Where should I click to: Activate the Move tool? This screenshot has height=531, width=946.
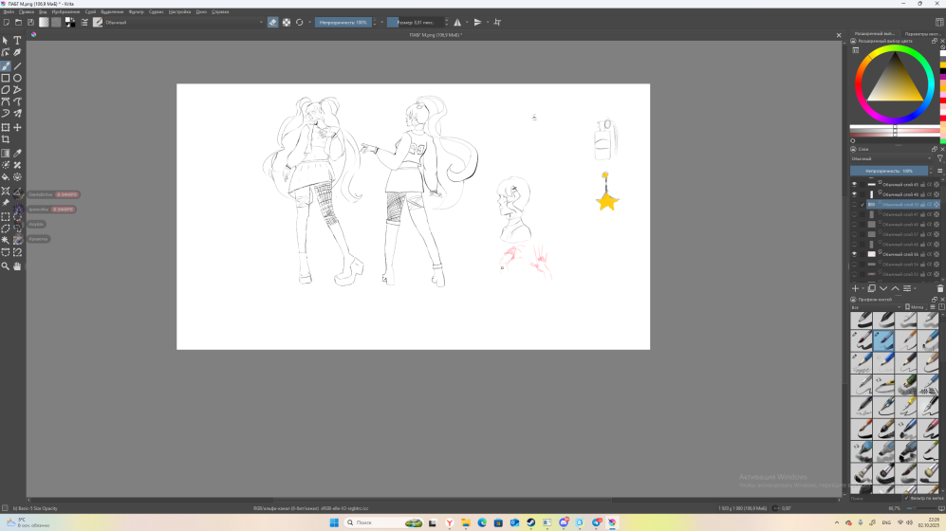(17, 127)
